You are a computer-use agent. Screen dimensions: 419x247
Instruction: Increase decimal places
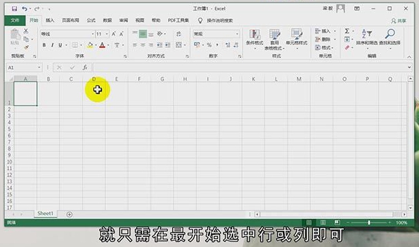click(x=228, y=45)
